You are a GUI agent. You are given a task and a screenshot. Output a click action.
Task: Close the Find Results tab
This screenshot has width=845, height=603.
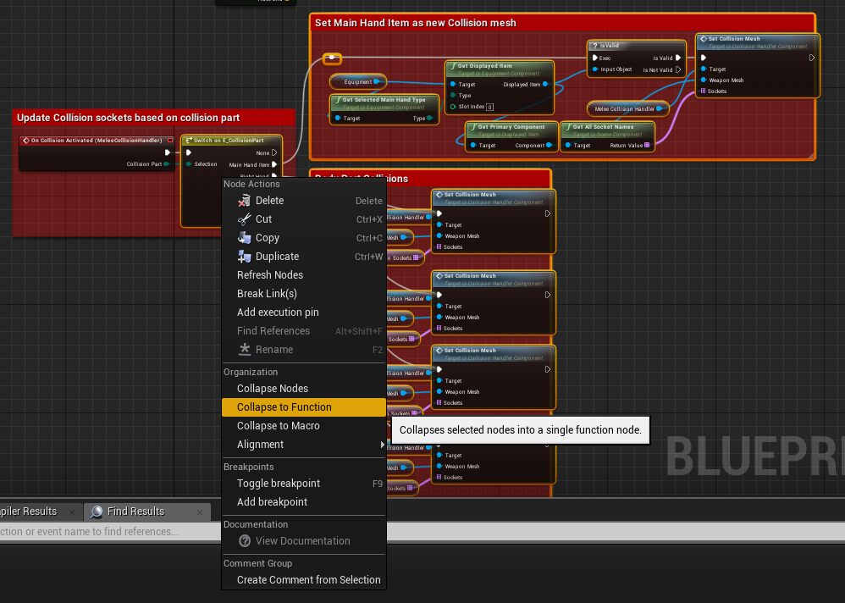coord(201,512)
